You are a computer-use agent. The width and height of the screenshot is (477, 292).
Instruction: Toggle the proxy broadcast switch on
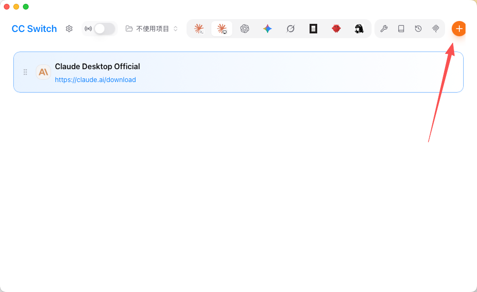click(x=104, y=29)
